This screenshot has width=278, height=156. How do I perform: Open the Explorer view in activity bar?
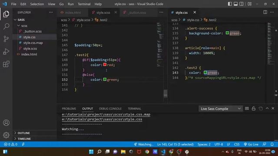click(6, 14)
